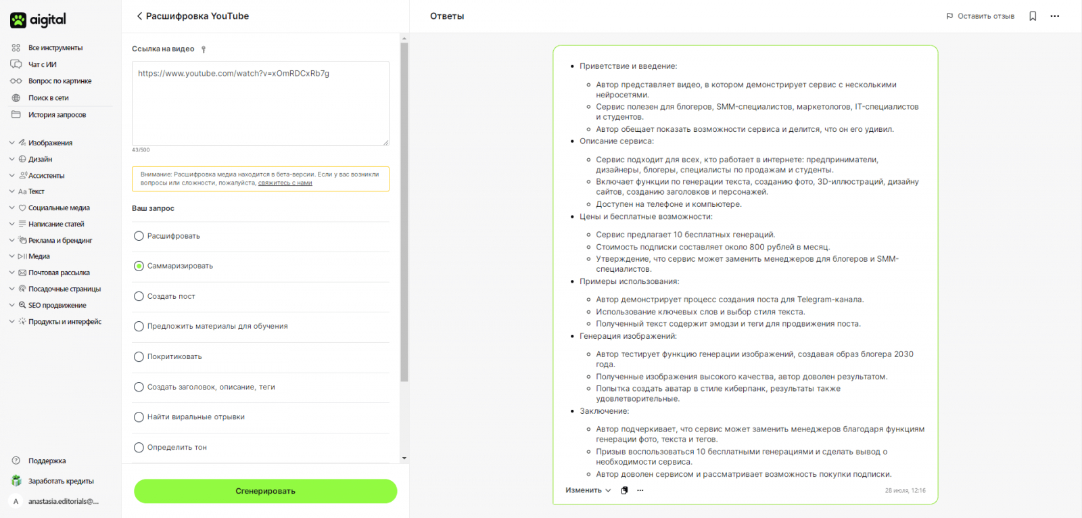Expand the SEO продвижение chevron

(x=11, y=305)
